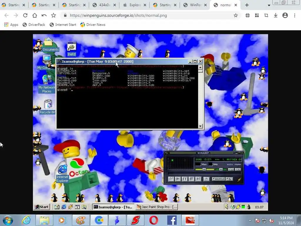
Task: Toggle Winamp playlist PL button
Action: (x=238, y=169)
